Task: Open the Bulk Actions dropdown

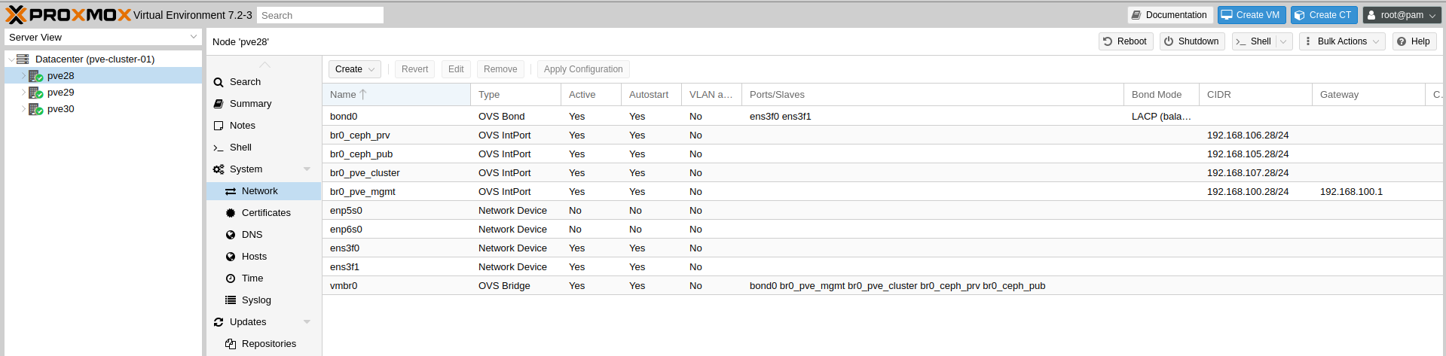Action: click(1342, 41)
